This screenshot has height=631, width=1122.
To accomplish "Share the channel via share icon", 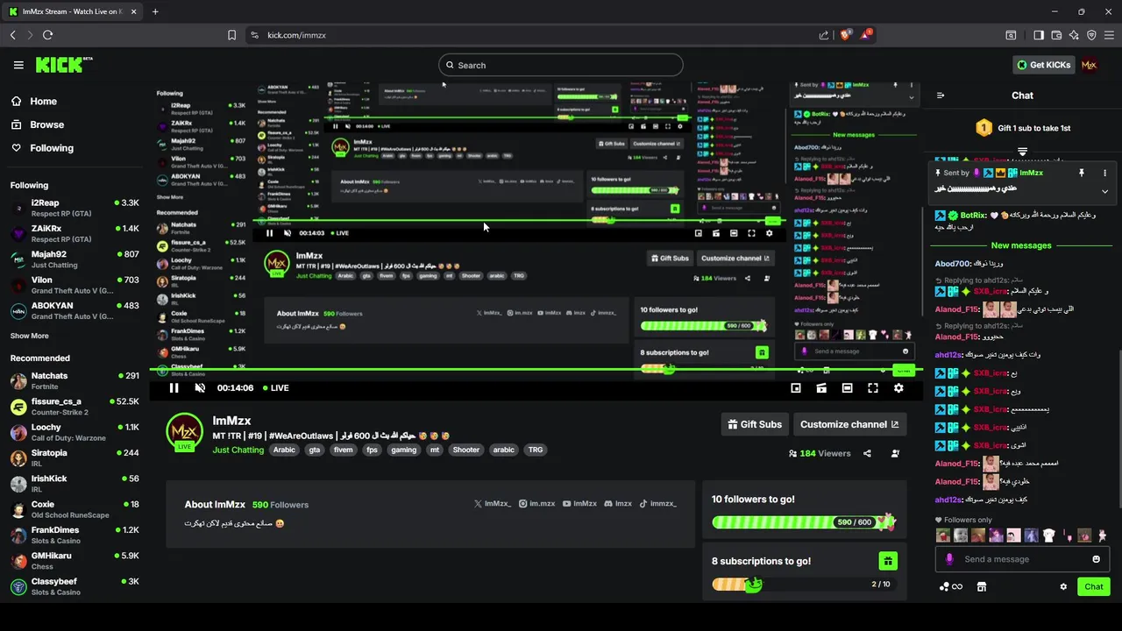I will pos(867,453).
